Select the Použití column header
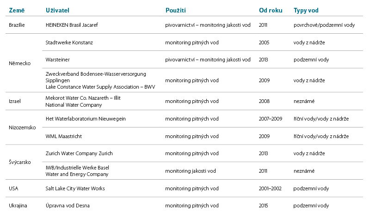Image resolution: width=370 pixels, height=218 pixels. tap(176, 10)
